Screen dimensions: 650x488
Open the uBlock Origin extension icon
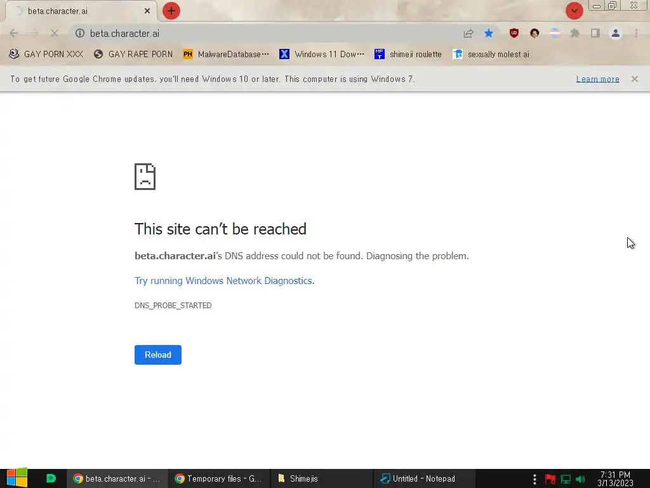coord(514,33)
